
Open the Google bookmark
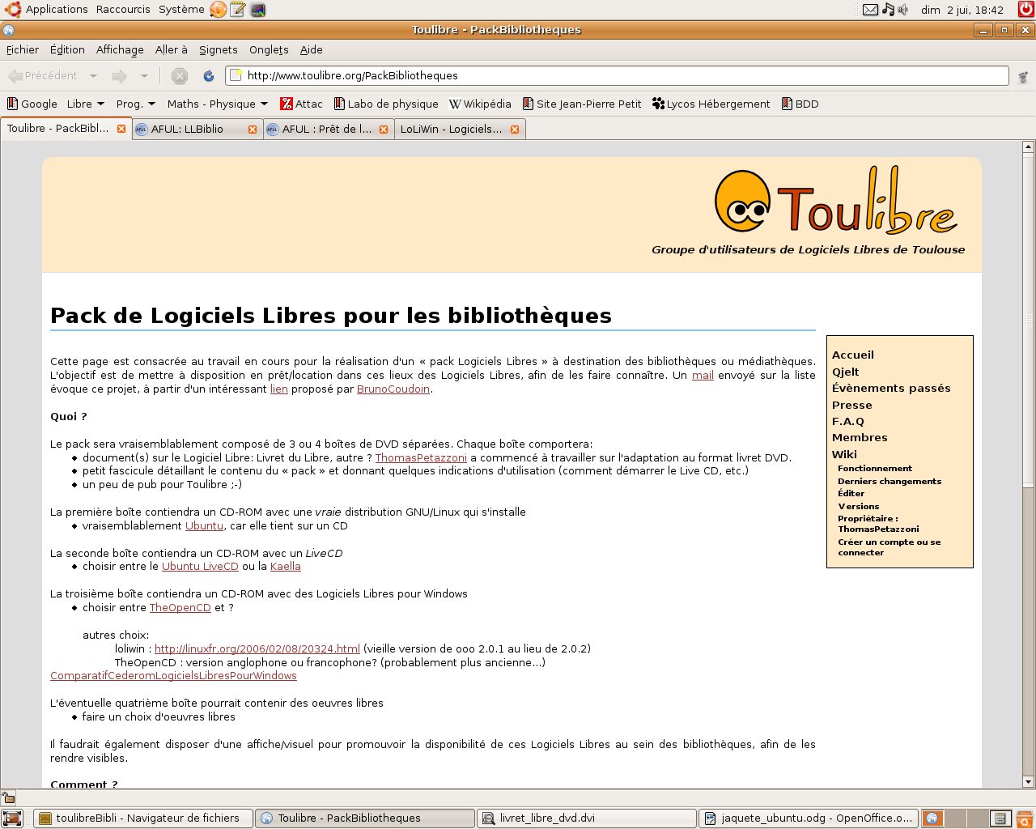32,104
